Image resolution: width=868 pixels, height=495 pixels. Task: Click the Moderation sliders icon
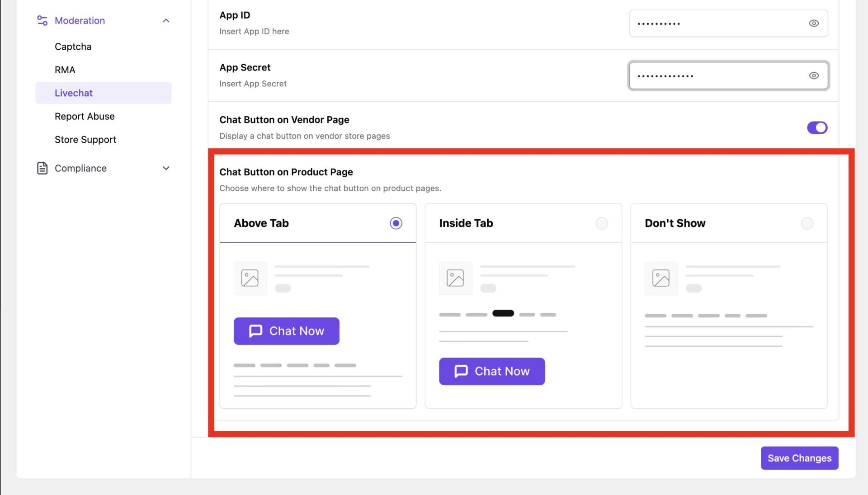tap(42, 20)
